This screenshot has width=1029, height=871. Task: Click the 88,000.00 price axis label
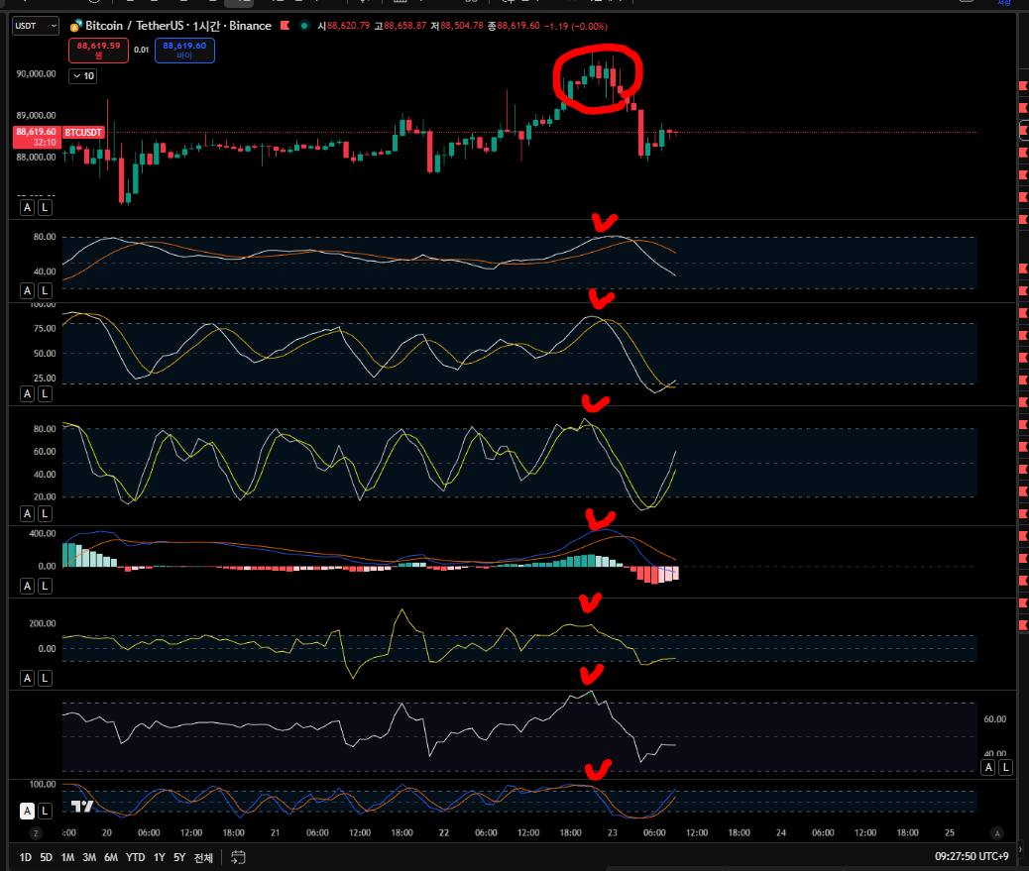[36, 157]
